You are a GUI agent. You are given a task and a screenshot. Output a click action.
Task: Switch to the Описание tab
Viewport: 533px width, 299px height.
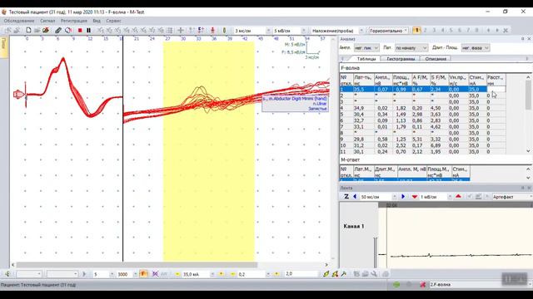[x=436, y=59]
